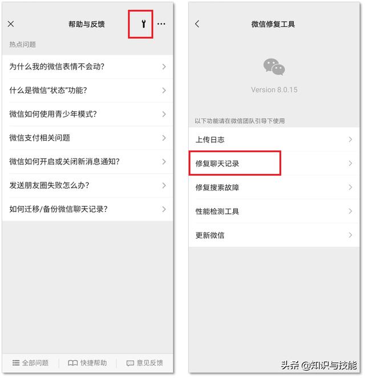The height and width of the screenshot is (378, 365).
Task: Open 意见反馈 feedback tab
Action: pos(145,363)
